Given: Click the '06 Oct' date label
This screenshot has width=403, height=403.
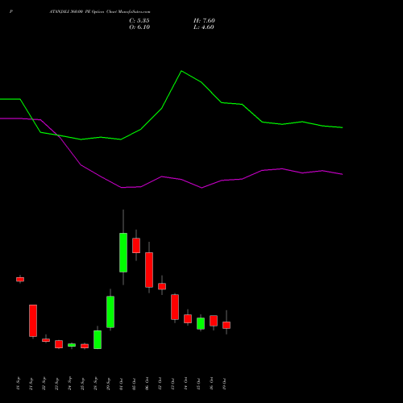Looking at the screenshot, I should pos(147,384).
